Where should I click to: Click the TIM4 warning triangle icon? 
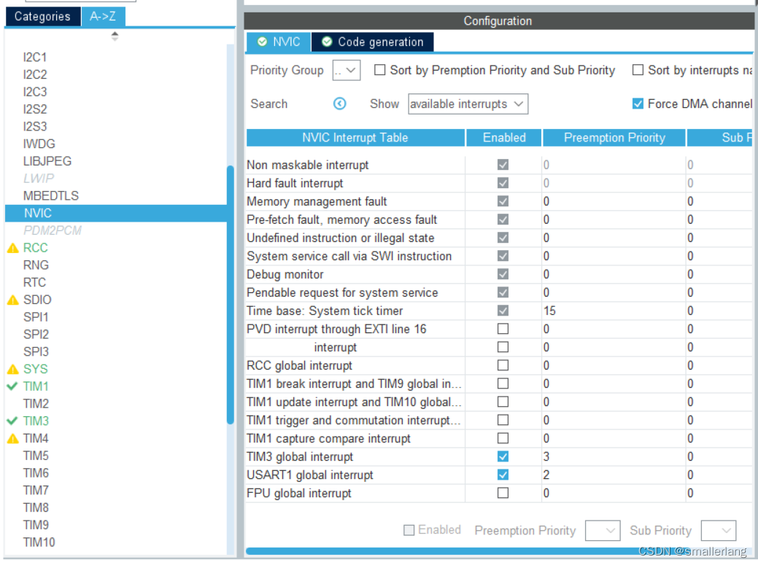click(x=13, y=438)
